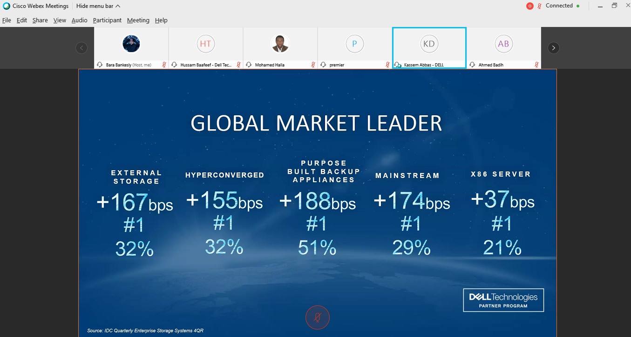
Task: Select the KD avatar of Kassem Abbas
Action: click(x=429, y=44)
